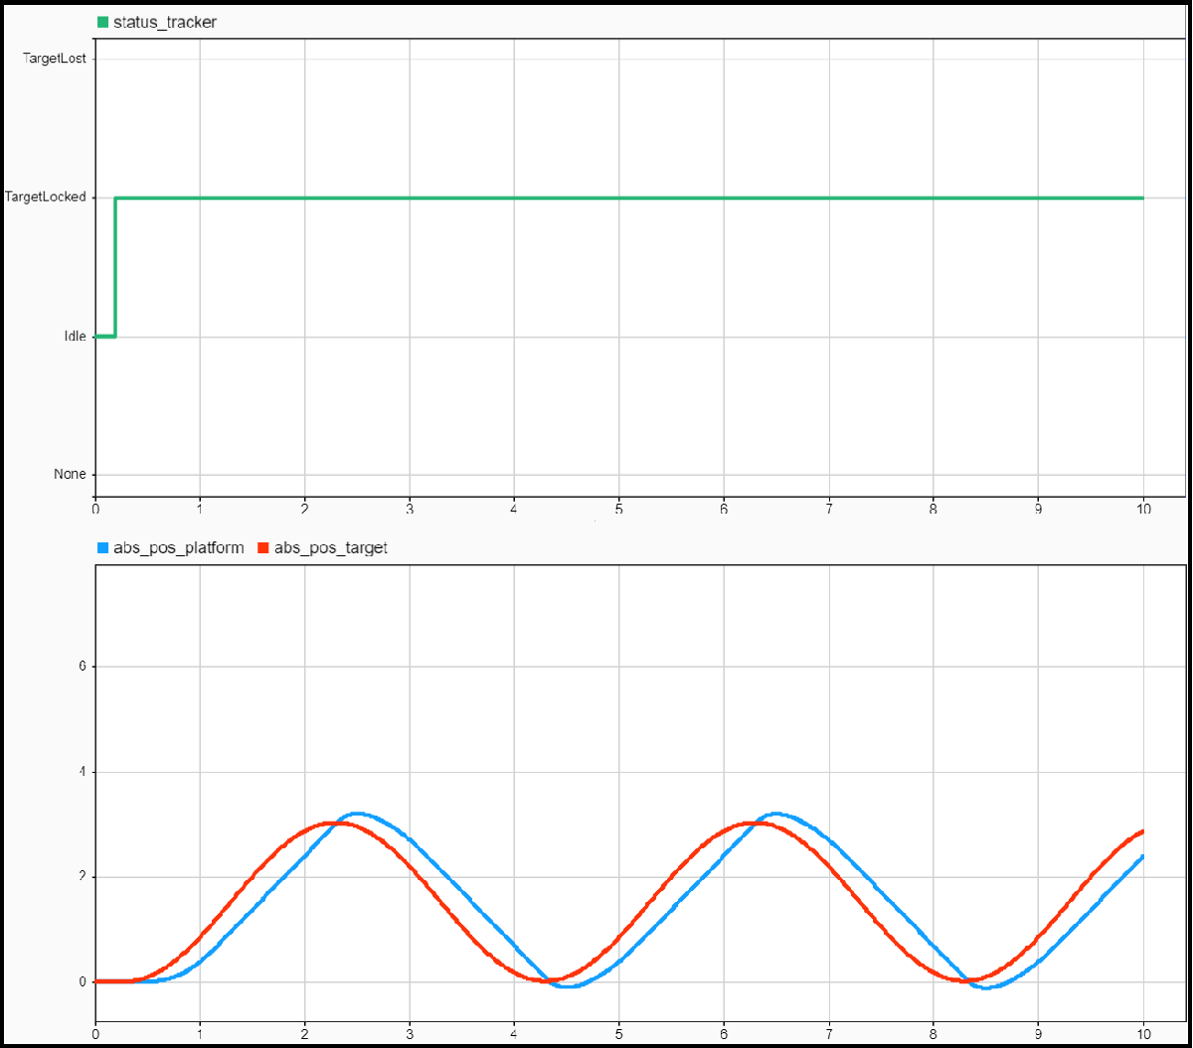Select the abs_pos_target signal label
Screen dimensions: 1193x1048
tap(333, 547)
